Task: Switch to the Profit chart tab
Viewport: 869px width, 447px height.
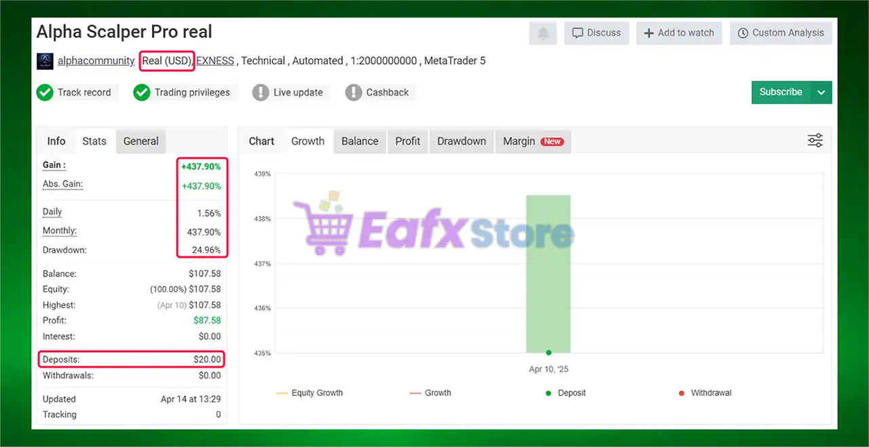Action: (408, 141)
